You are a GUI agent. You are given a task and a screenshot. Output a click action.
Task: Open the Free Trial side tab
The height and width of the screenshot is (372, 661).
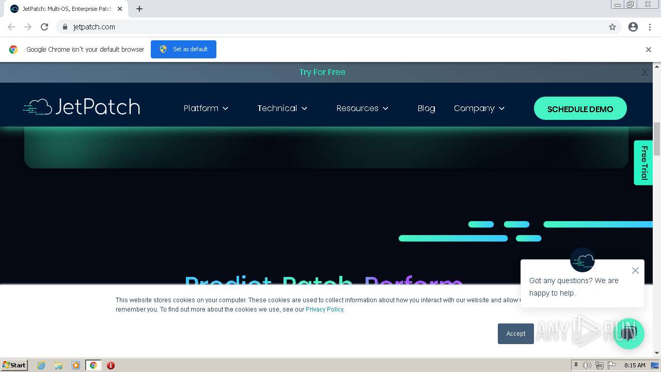point(643,163)
